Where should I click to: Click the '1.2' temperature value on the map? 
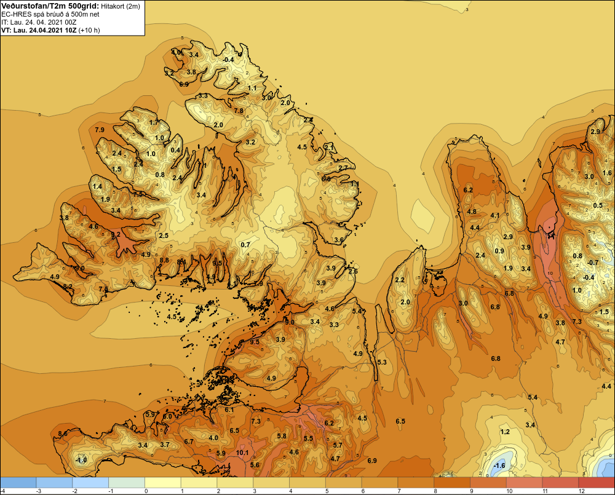(x=505, y=432)
